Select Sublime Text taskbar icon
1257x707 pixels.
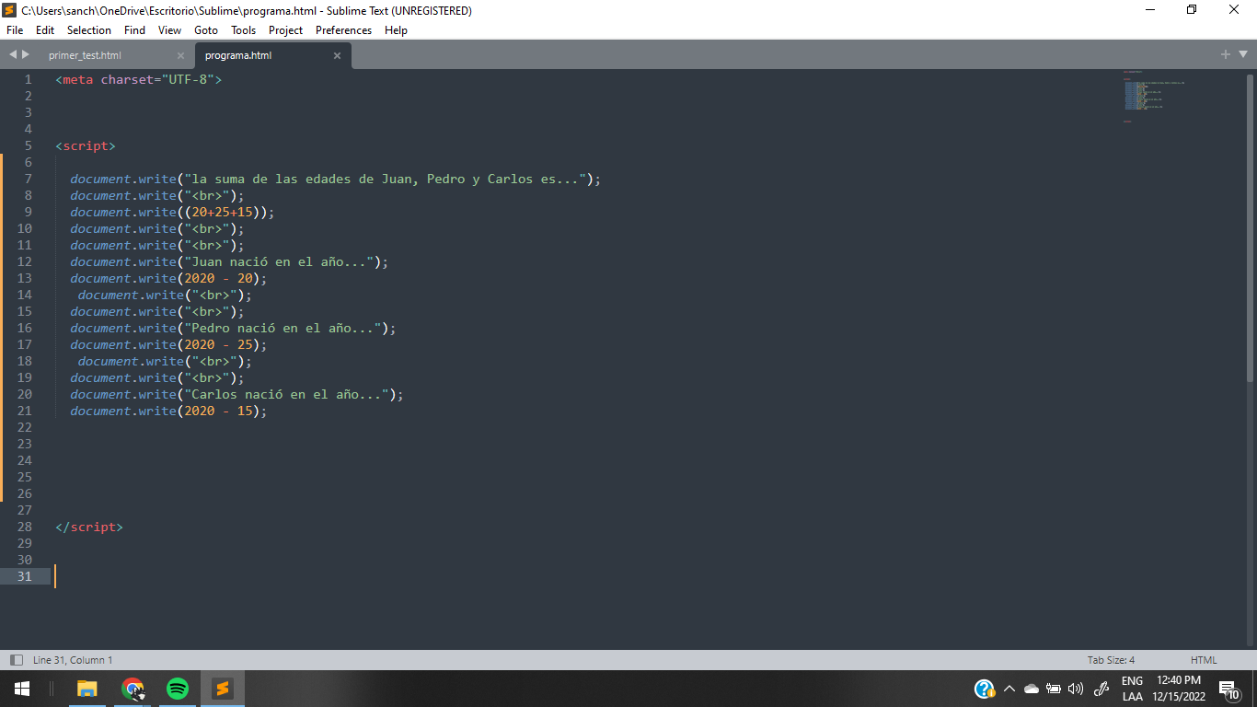222,689
